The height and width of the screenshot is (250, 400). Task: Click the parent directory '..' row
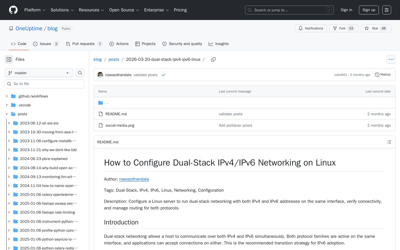point(244,103)
